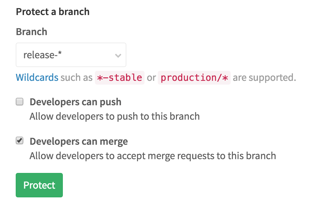Select the Developers can merge label text
Screen dimensions: 313x203
tap(79, 141)
